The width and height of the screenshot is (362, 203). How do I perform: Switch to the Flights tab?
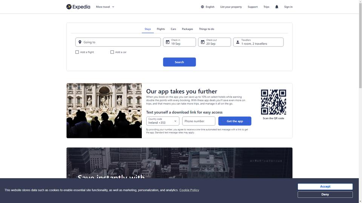pyautogui.click(x=161, y=29)
